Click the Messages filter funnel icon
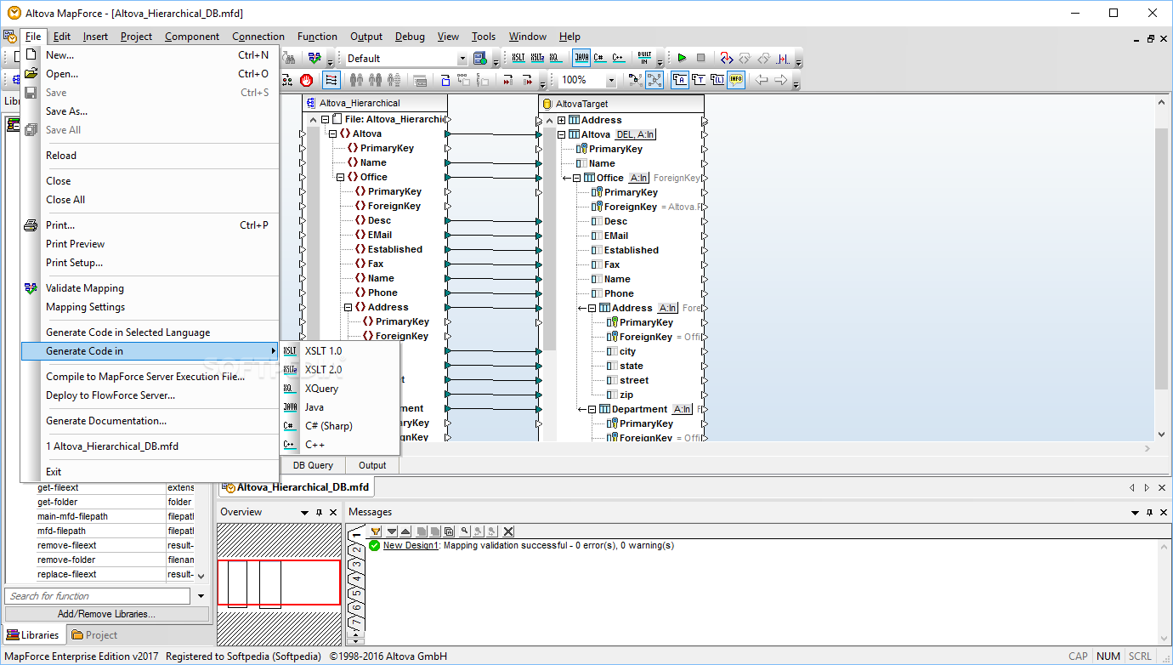Viewport: 1173px width, 665px height. coord(376,531)
